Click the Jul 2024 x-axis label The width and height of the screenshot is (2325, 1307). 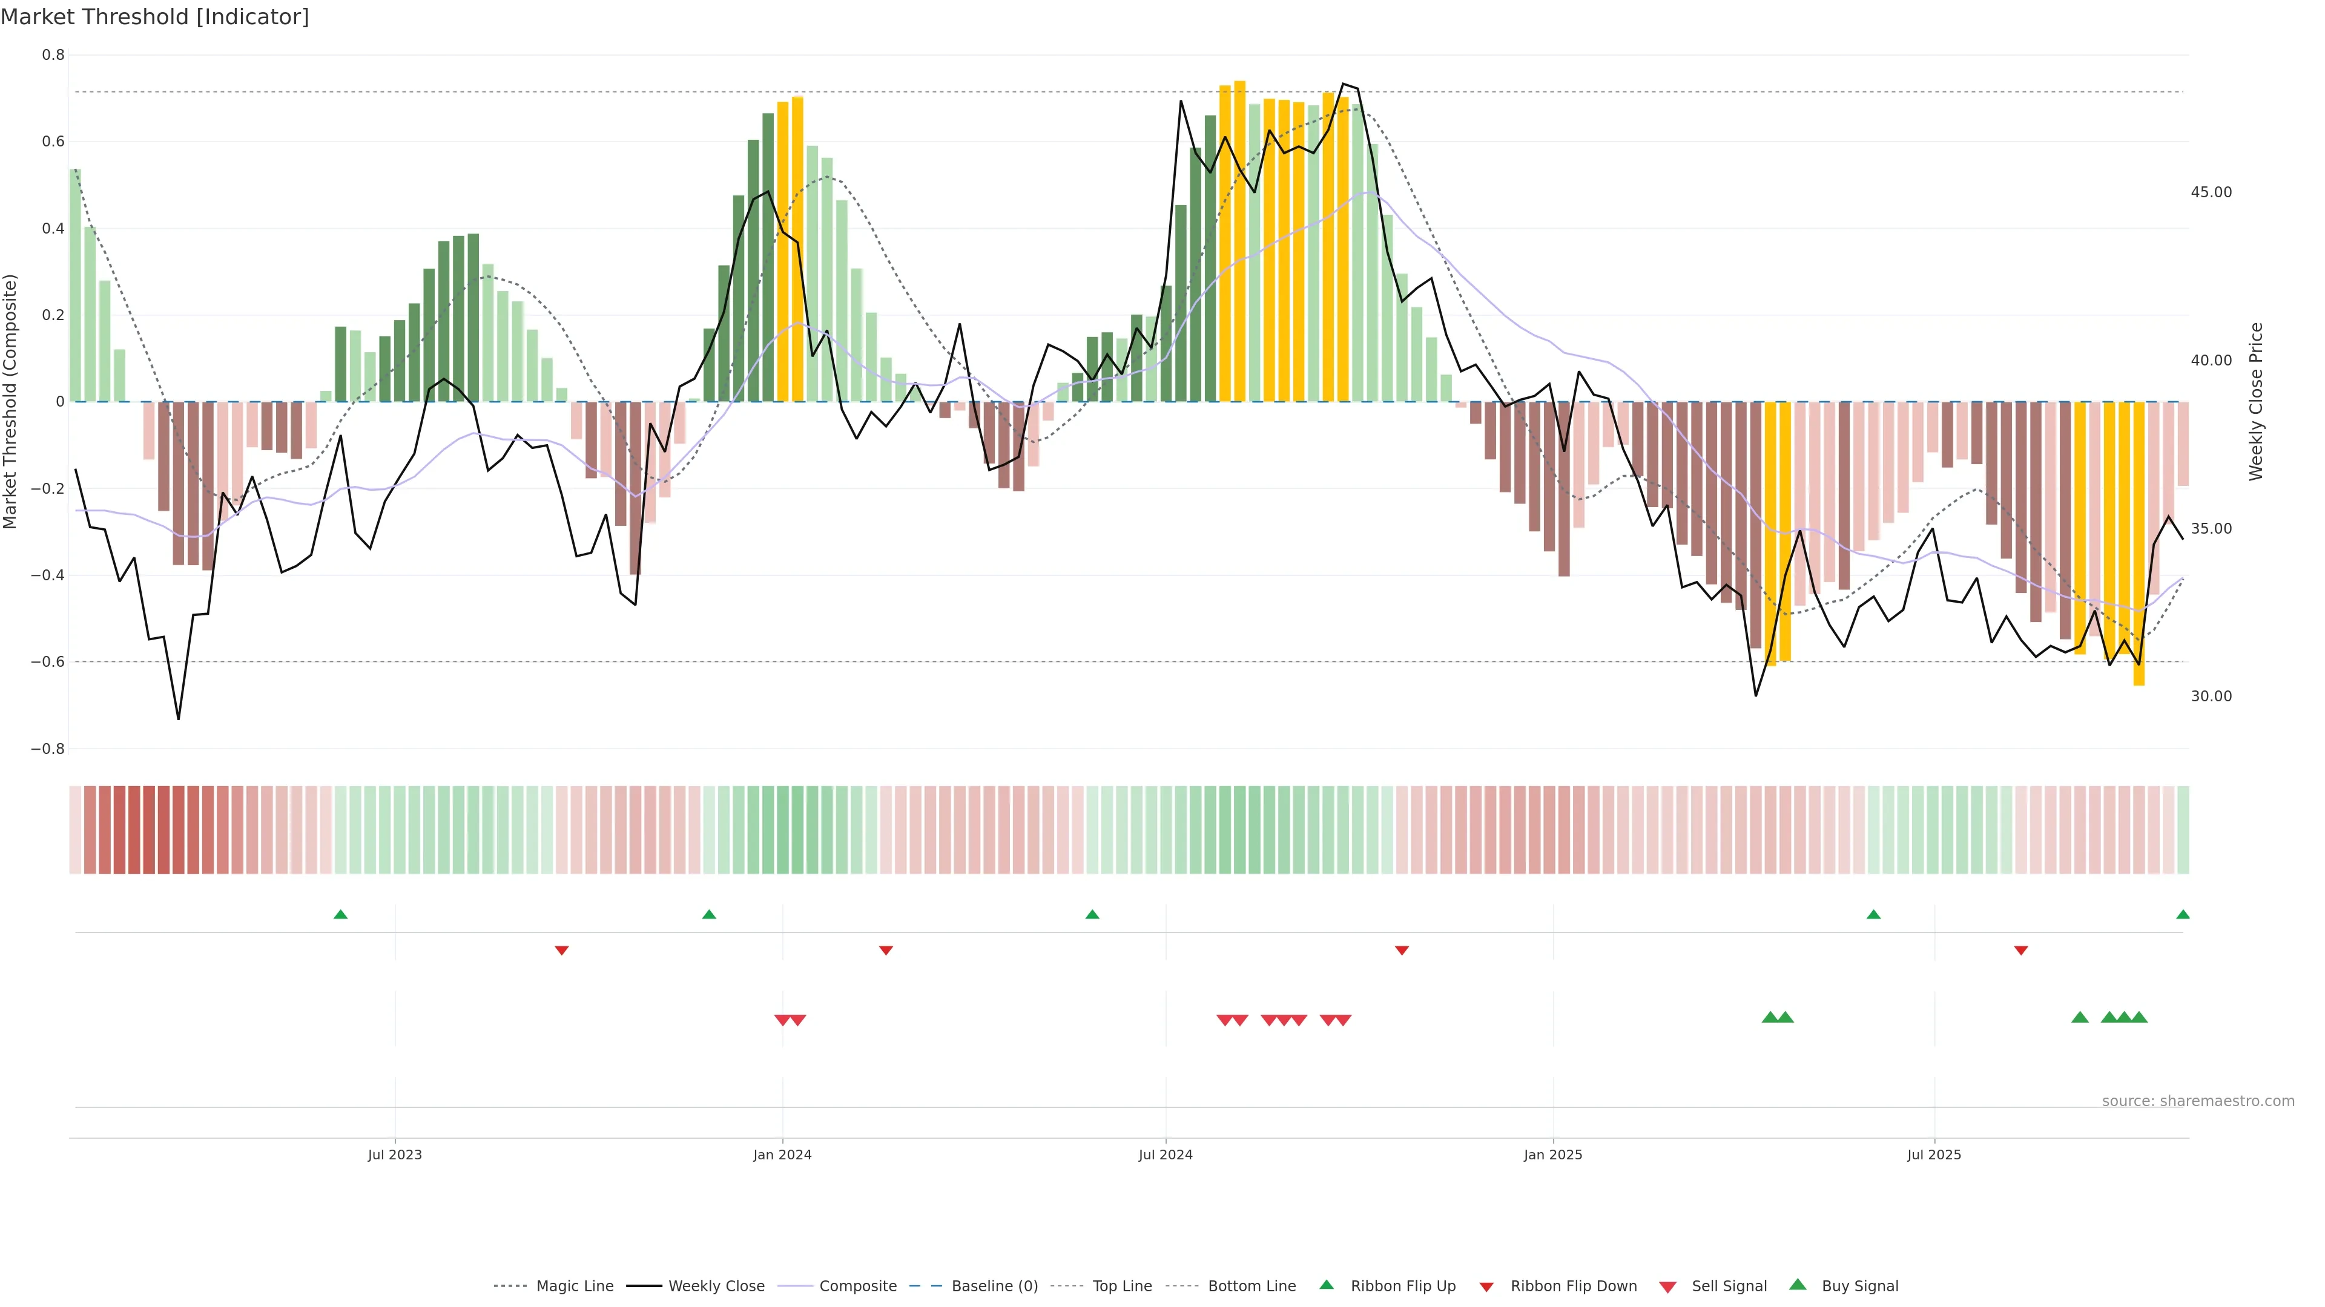point(1165,1155)
